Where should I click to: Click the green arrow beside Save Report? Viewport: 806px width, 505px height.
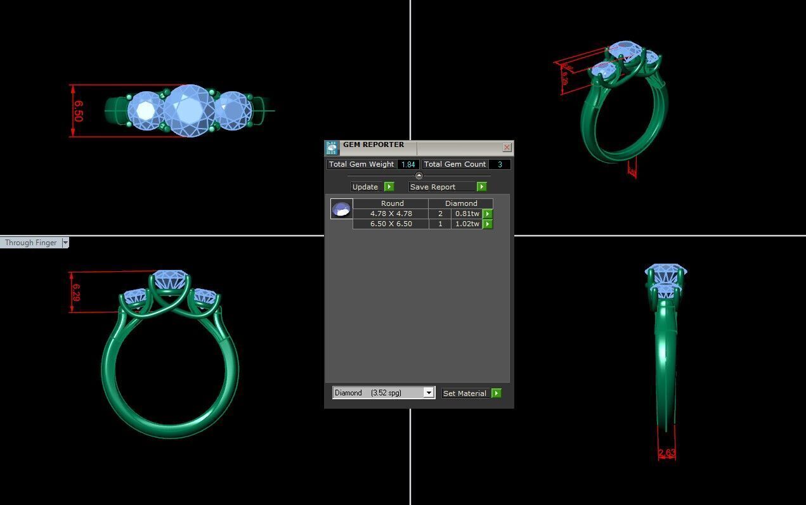click(482, 187)
